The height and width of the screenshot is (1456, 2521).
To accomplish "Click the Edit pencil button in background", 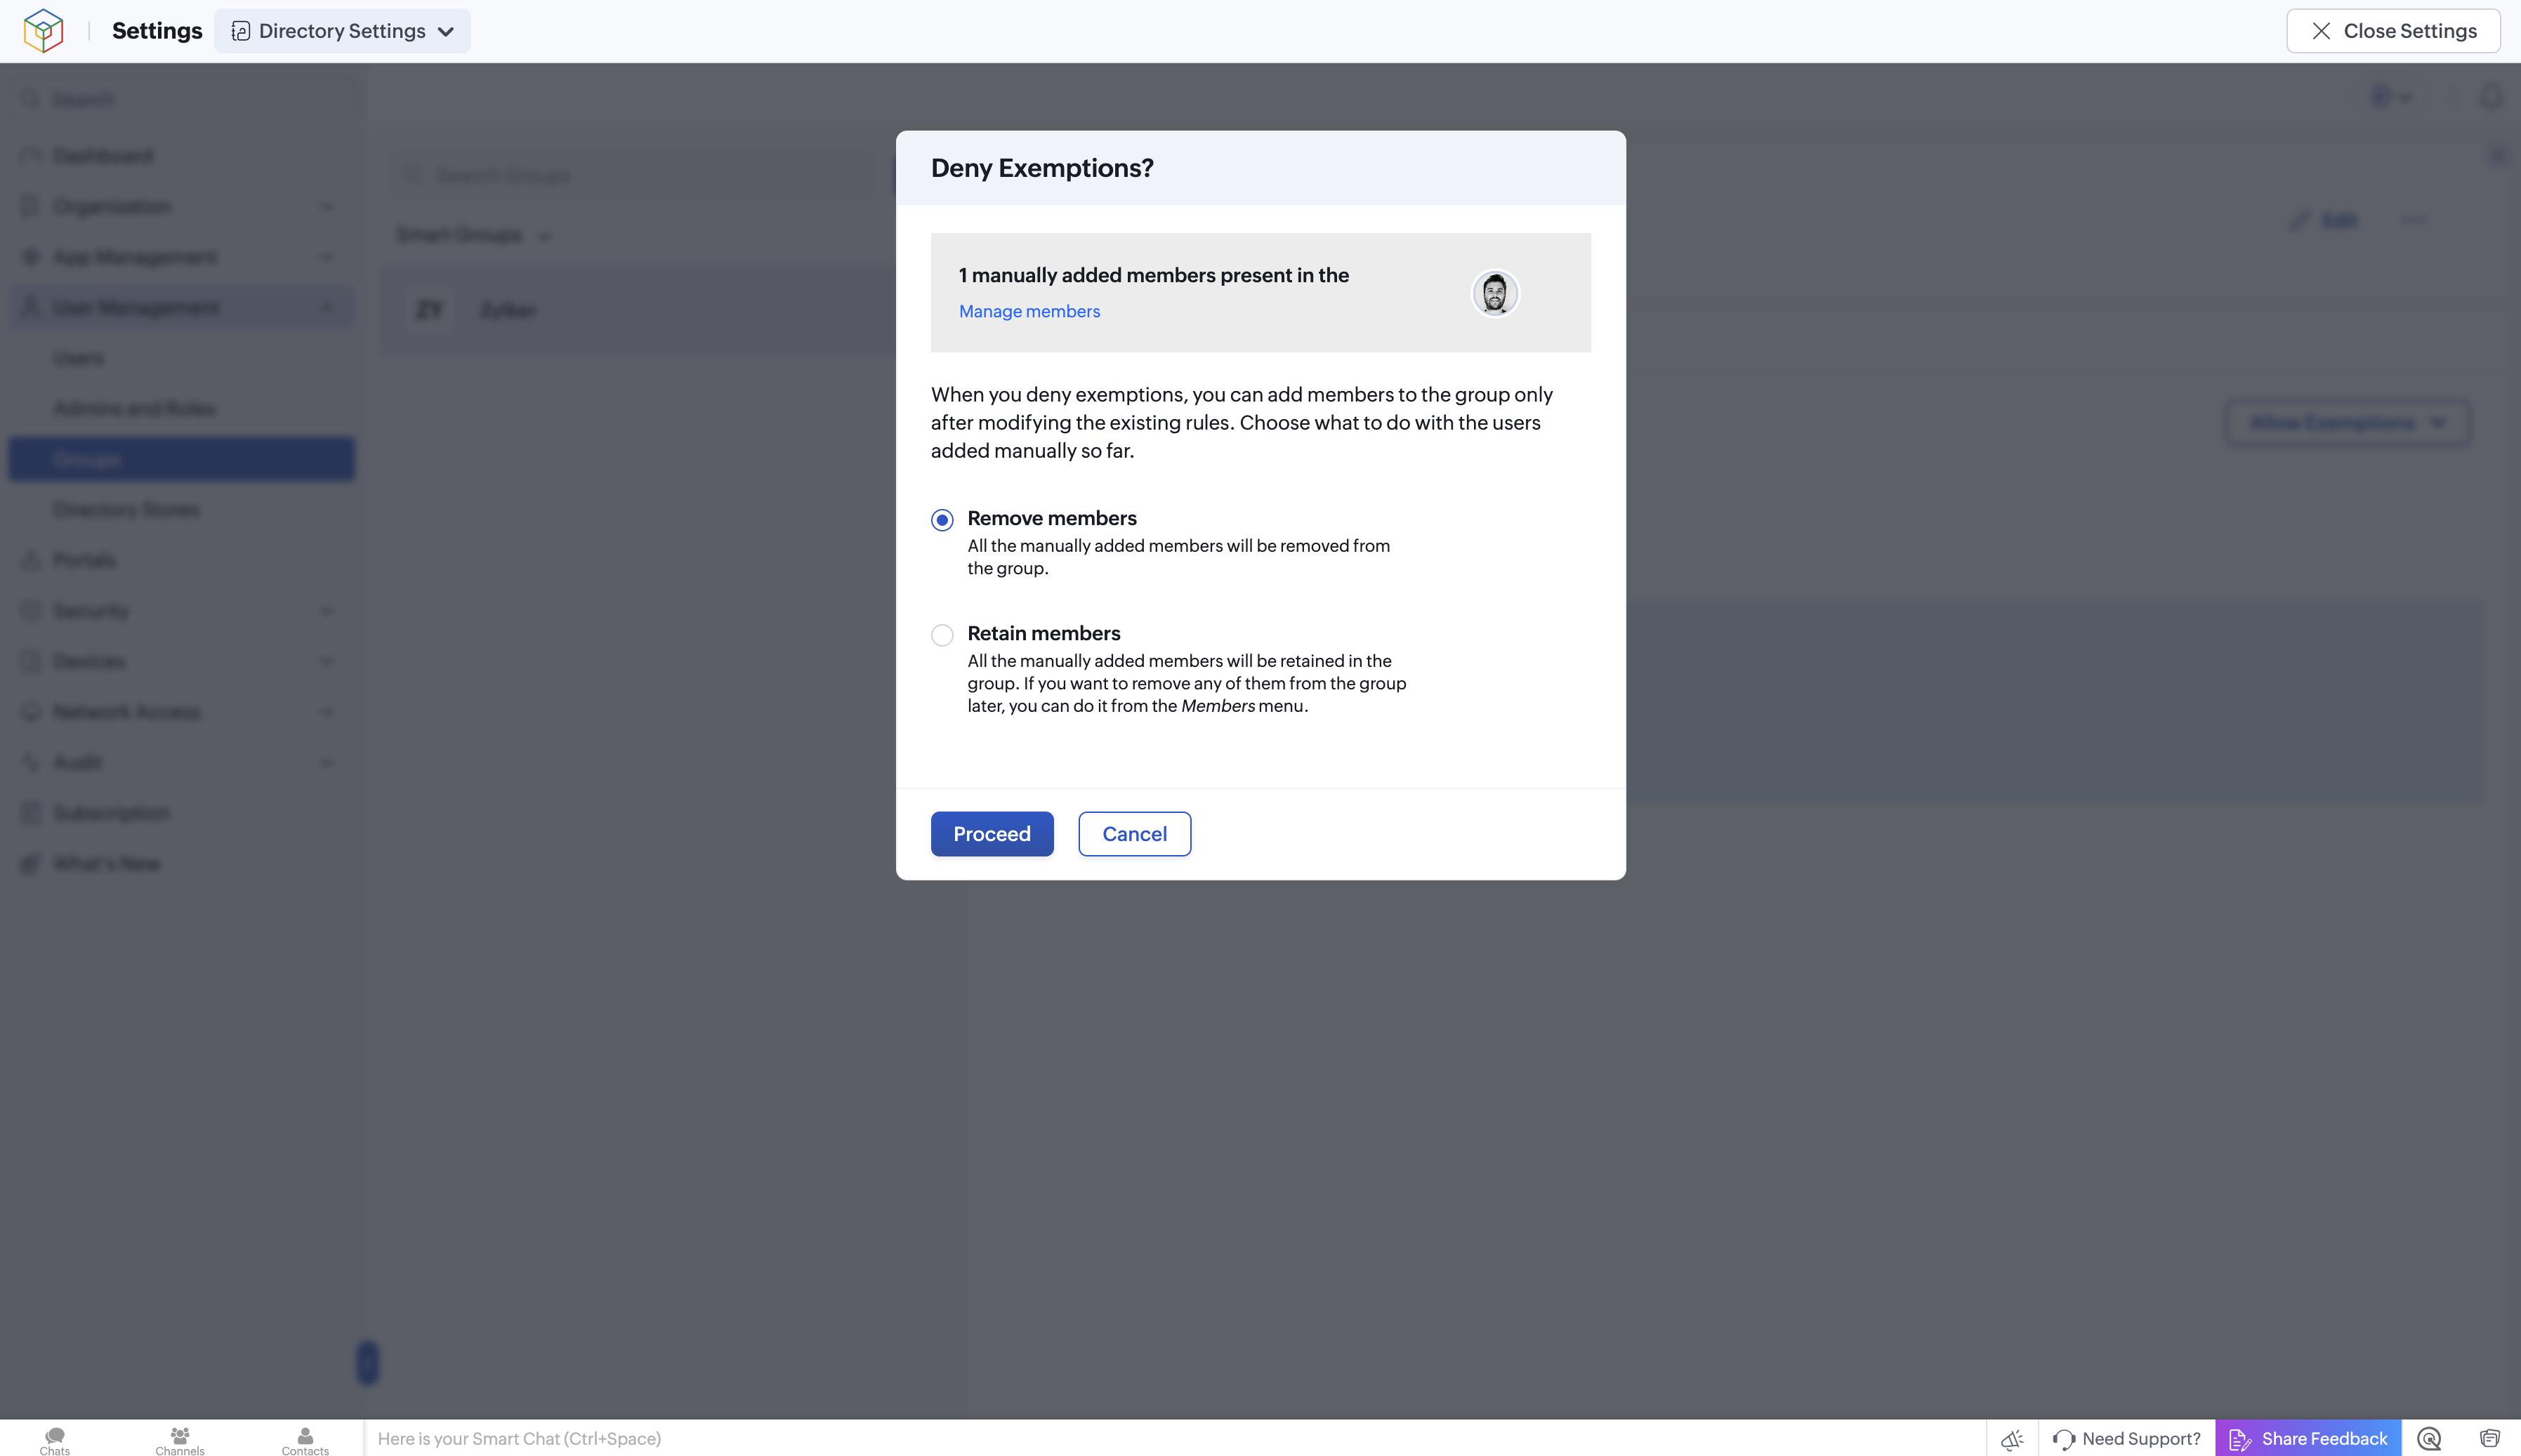I will pos(2324,220).
